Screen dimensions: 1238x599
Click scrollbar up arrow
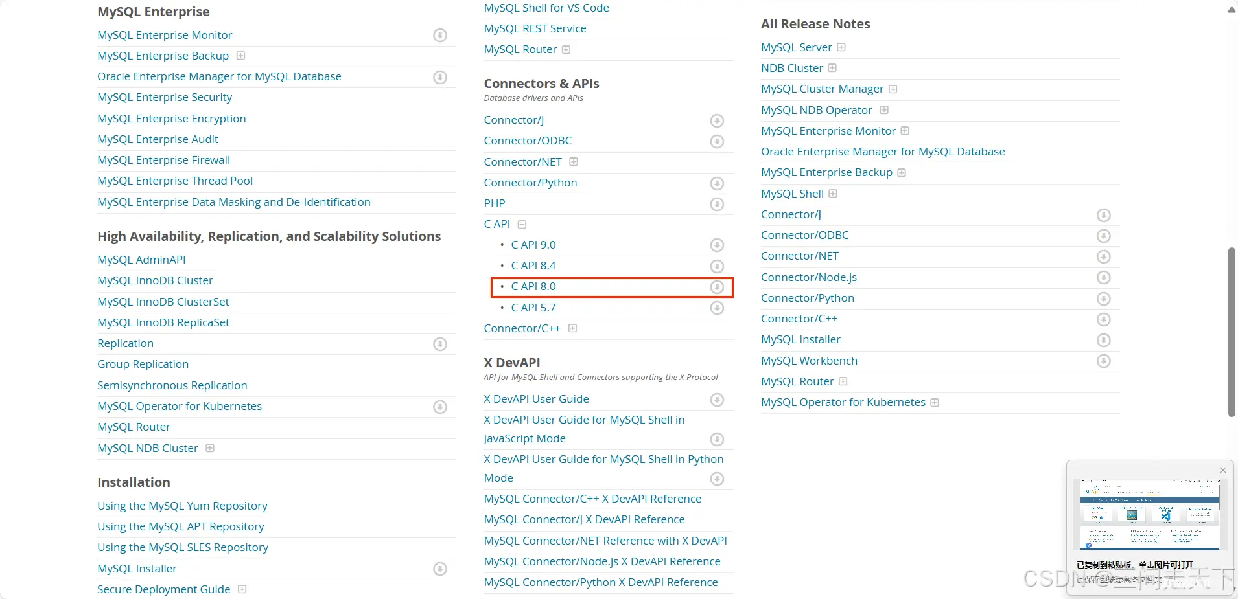(x=1232, y=10)
